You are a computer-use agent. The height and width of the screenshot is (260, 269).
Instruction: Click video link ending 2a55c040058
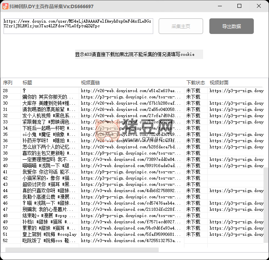point(131,109)
